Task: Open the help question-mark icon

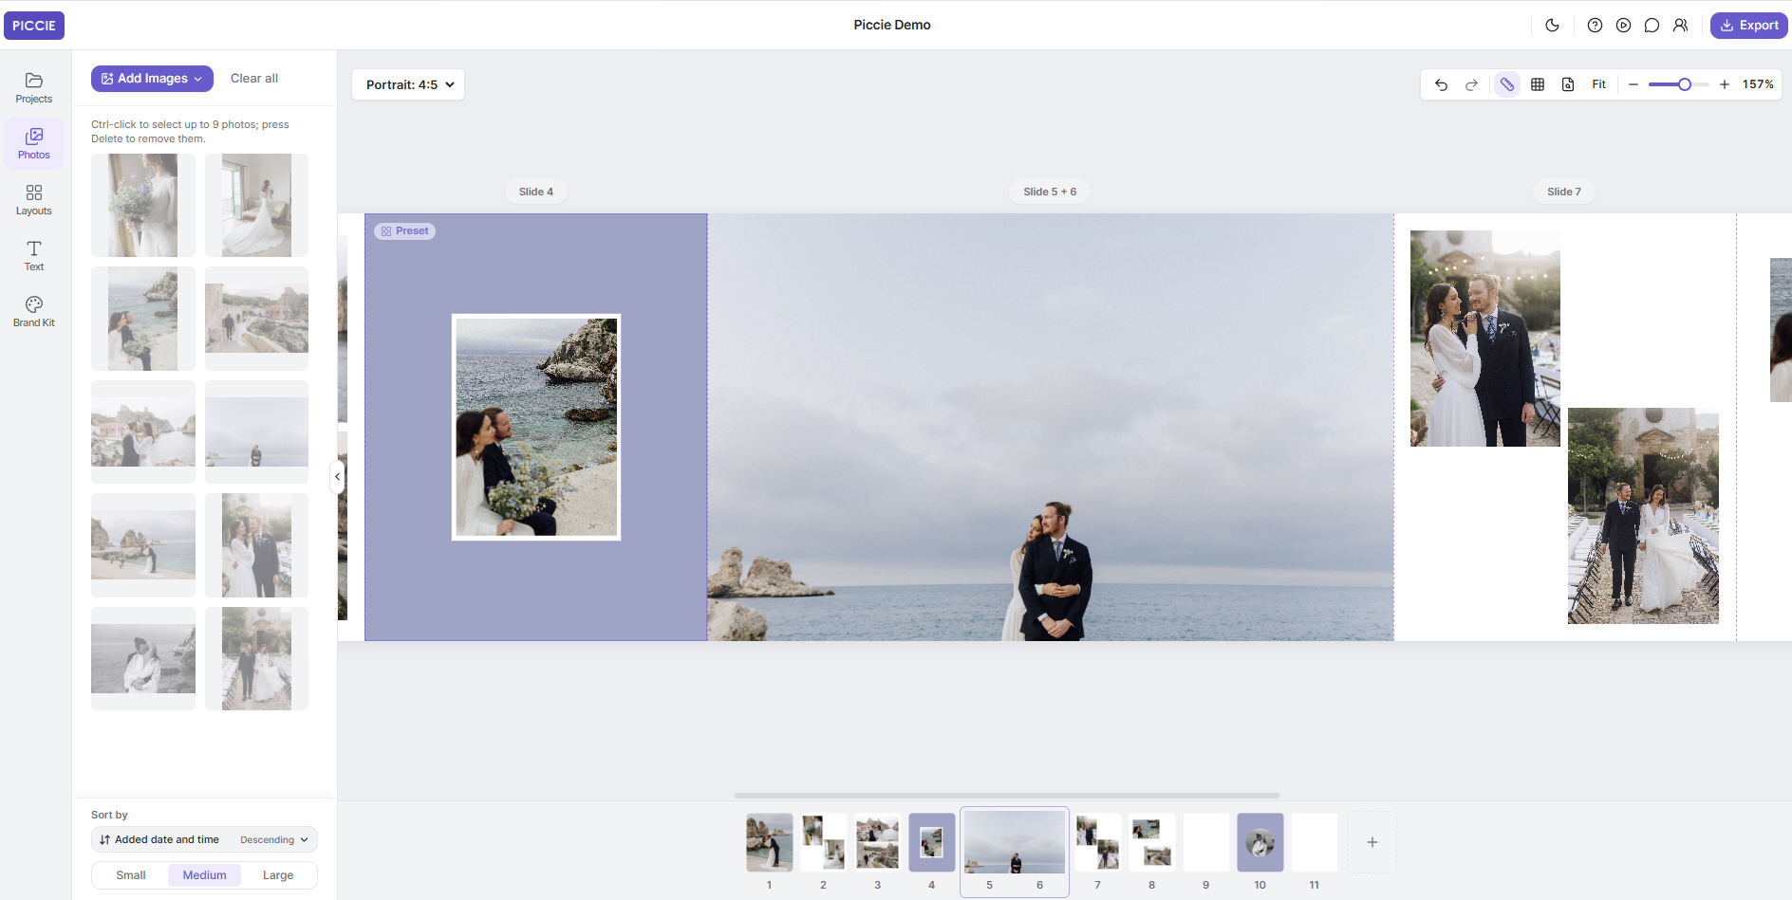Action: (x=1595, y=26)
